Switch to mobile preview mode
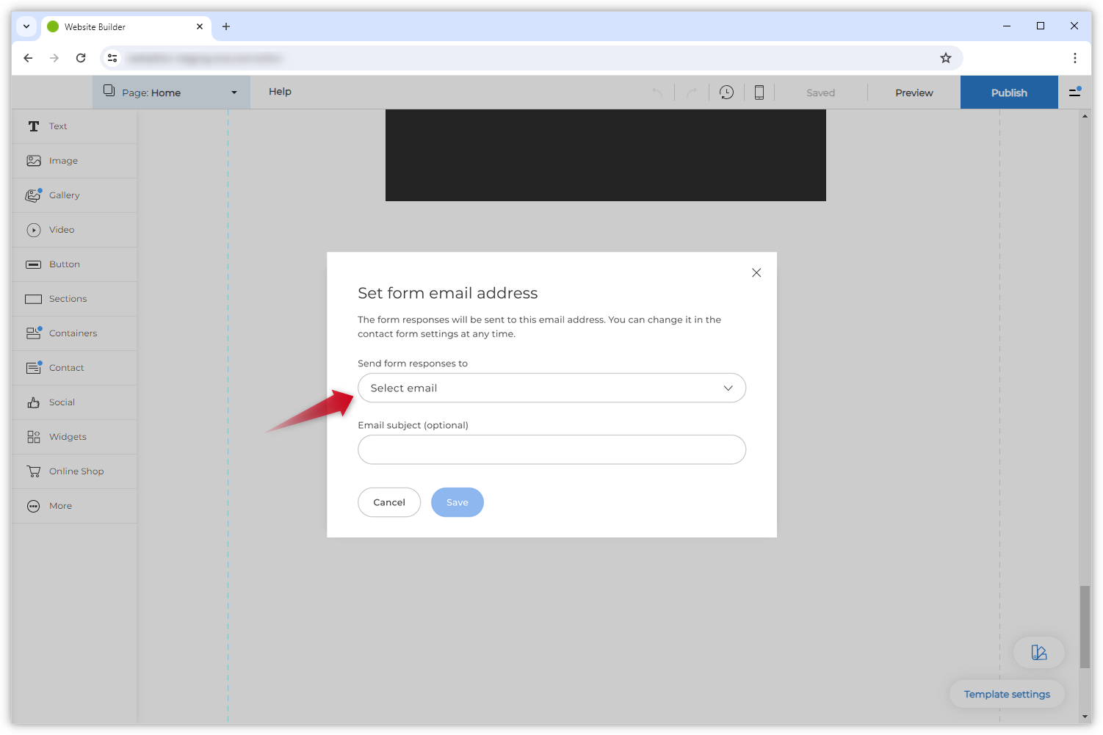 tap(759, 92)
